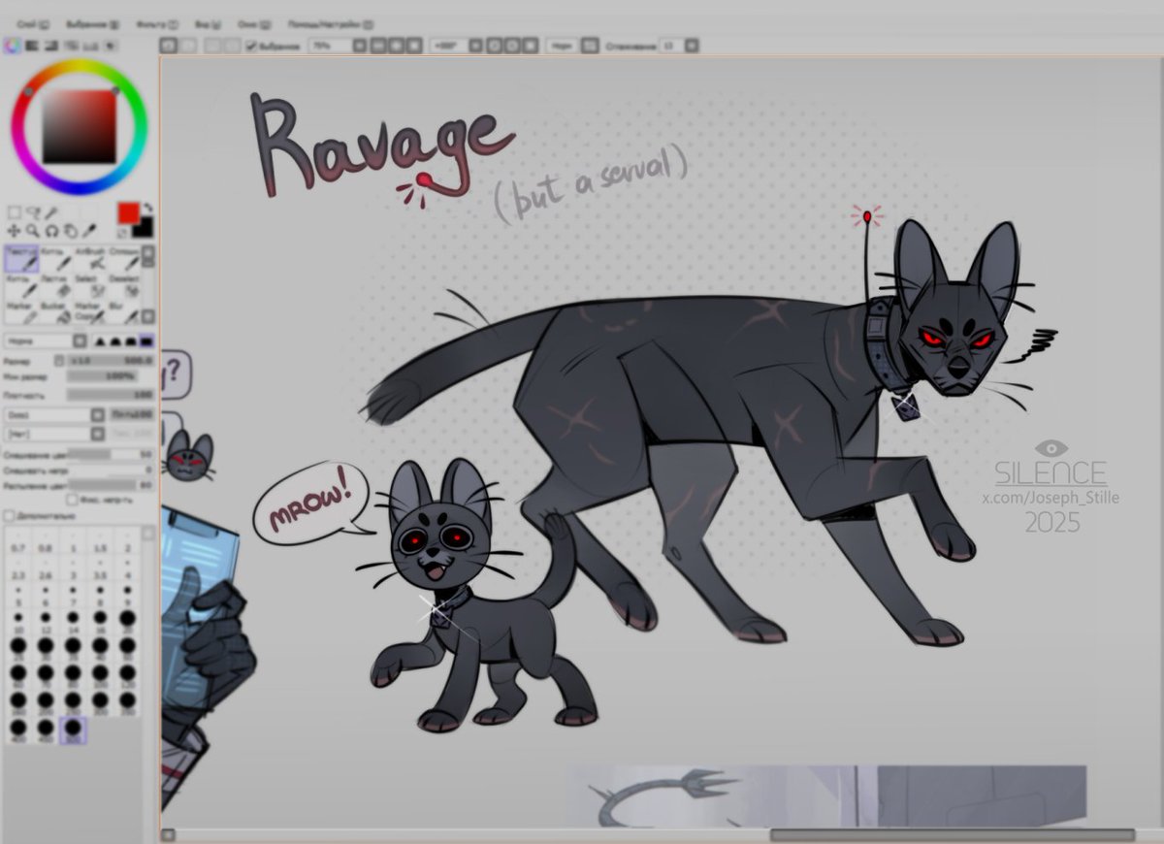Select the zoom magnifier tool
Image resolution: width=1164 pixels, height=844 pixels.
(33, 231)
